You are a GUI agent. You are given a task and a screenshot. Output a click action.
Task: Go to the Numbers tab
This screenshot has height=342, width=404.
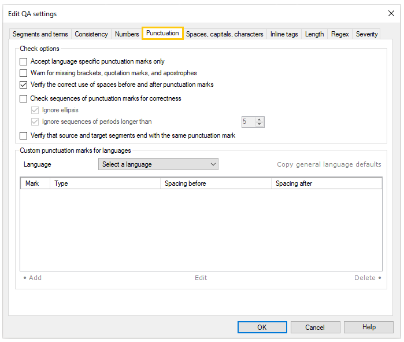click(127, 34)
